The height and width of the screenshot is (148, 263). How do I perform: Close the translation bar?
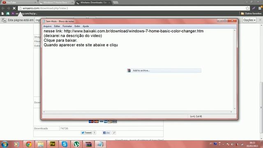point(260,20)
